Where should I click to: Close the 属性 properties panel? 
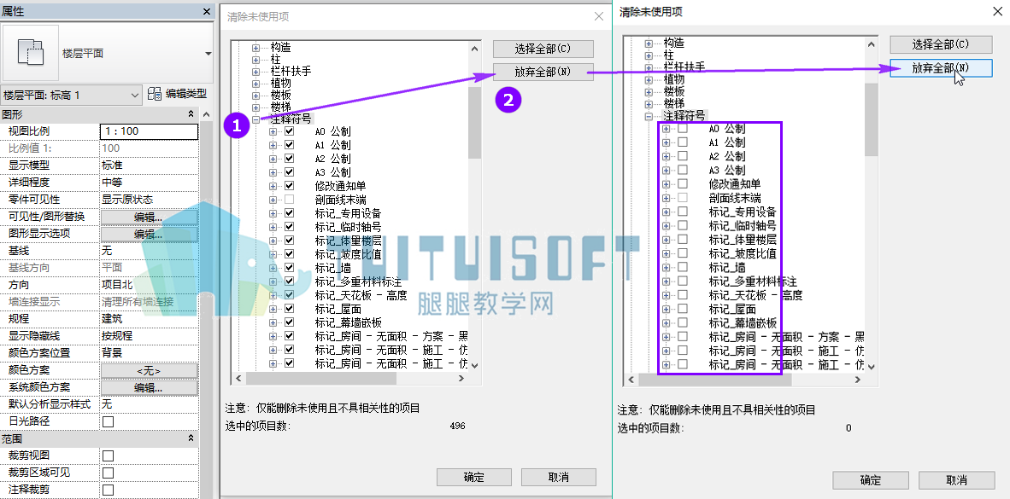(x=206, y=12)
